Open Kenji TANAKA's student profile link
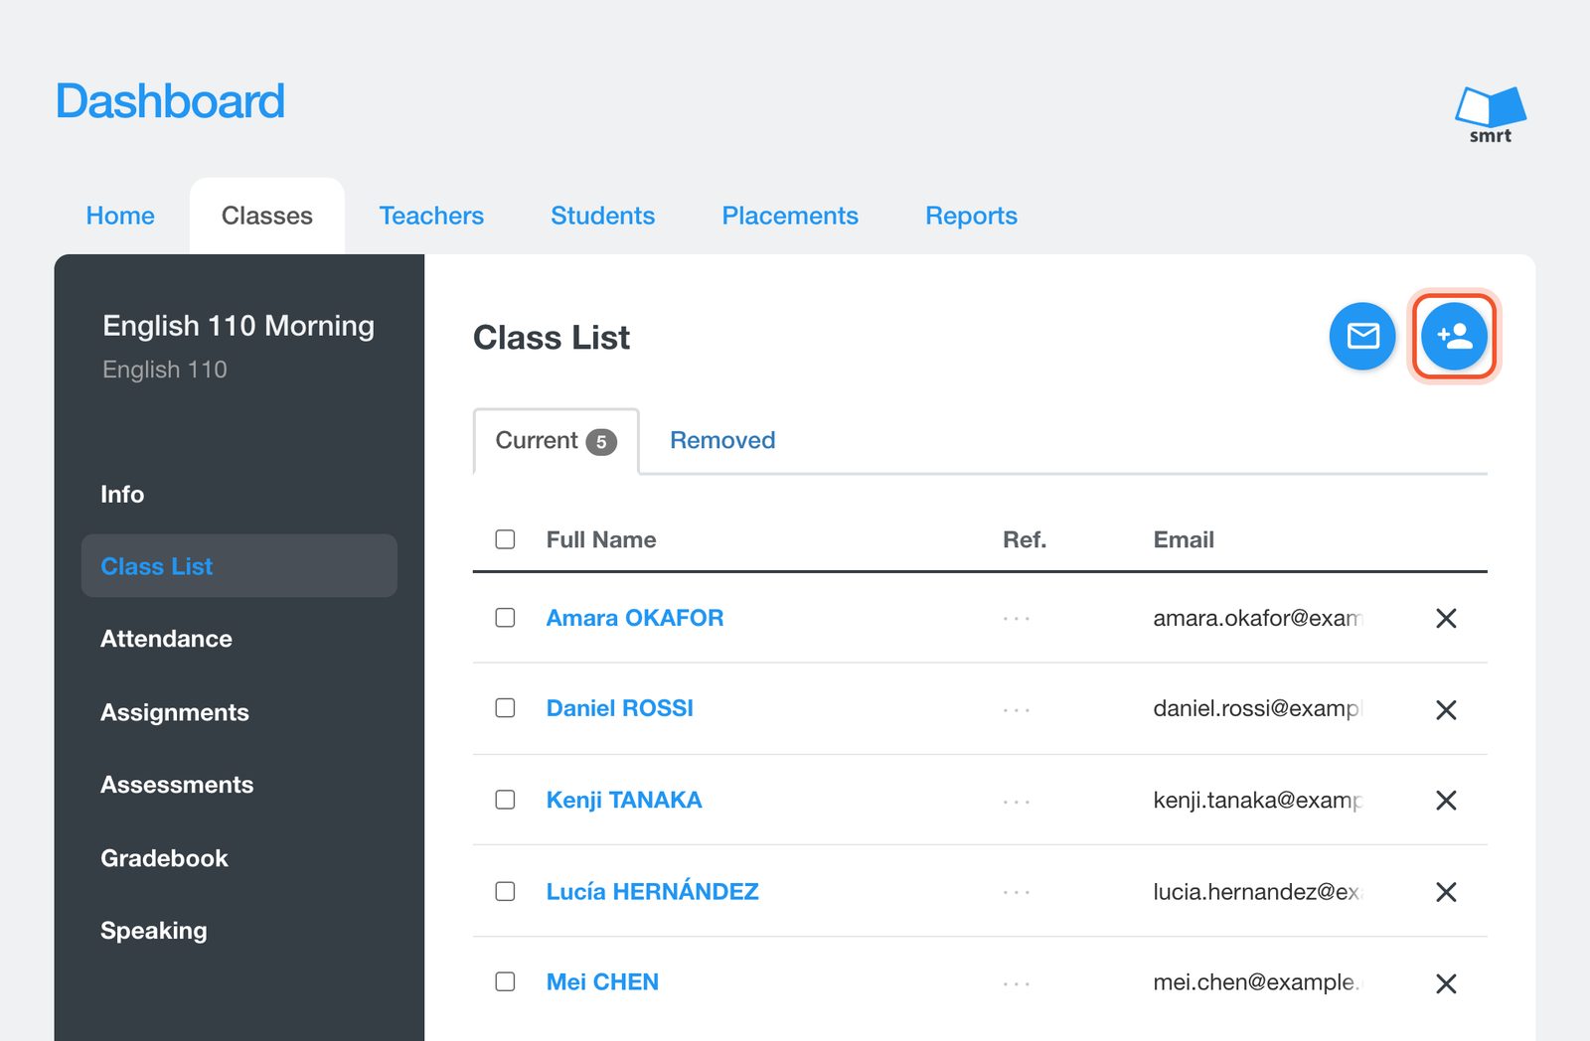This screenshot has height=1041, width=1590. tap(624, 800)
